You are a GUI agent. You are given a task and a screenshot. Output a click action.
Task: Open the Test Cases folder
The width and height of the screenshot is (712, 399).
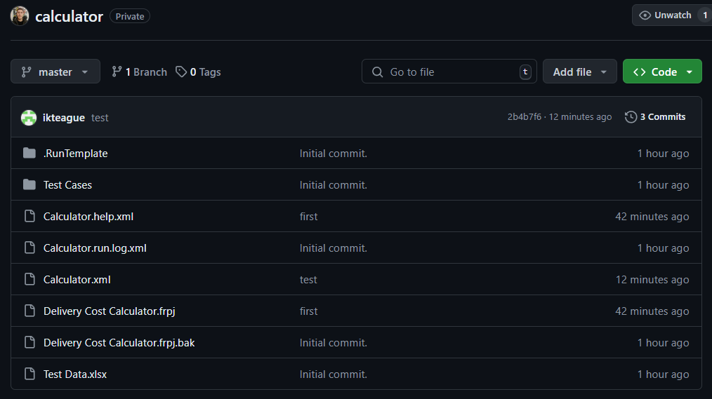coord(67,184)
